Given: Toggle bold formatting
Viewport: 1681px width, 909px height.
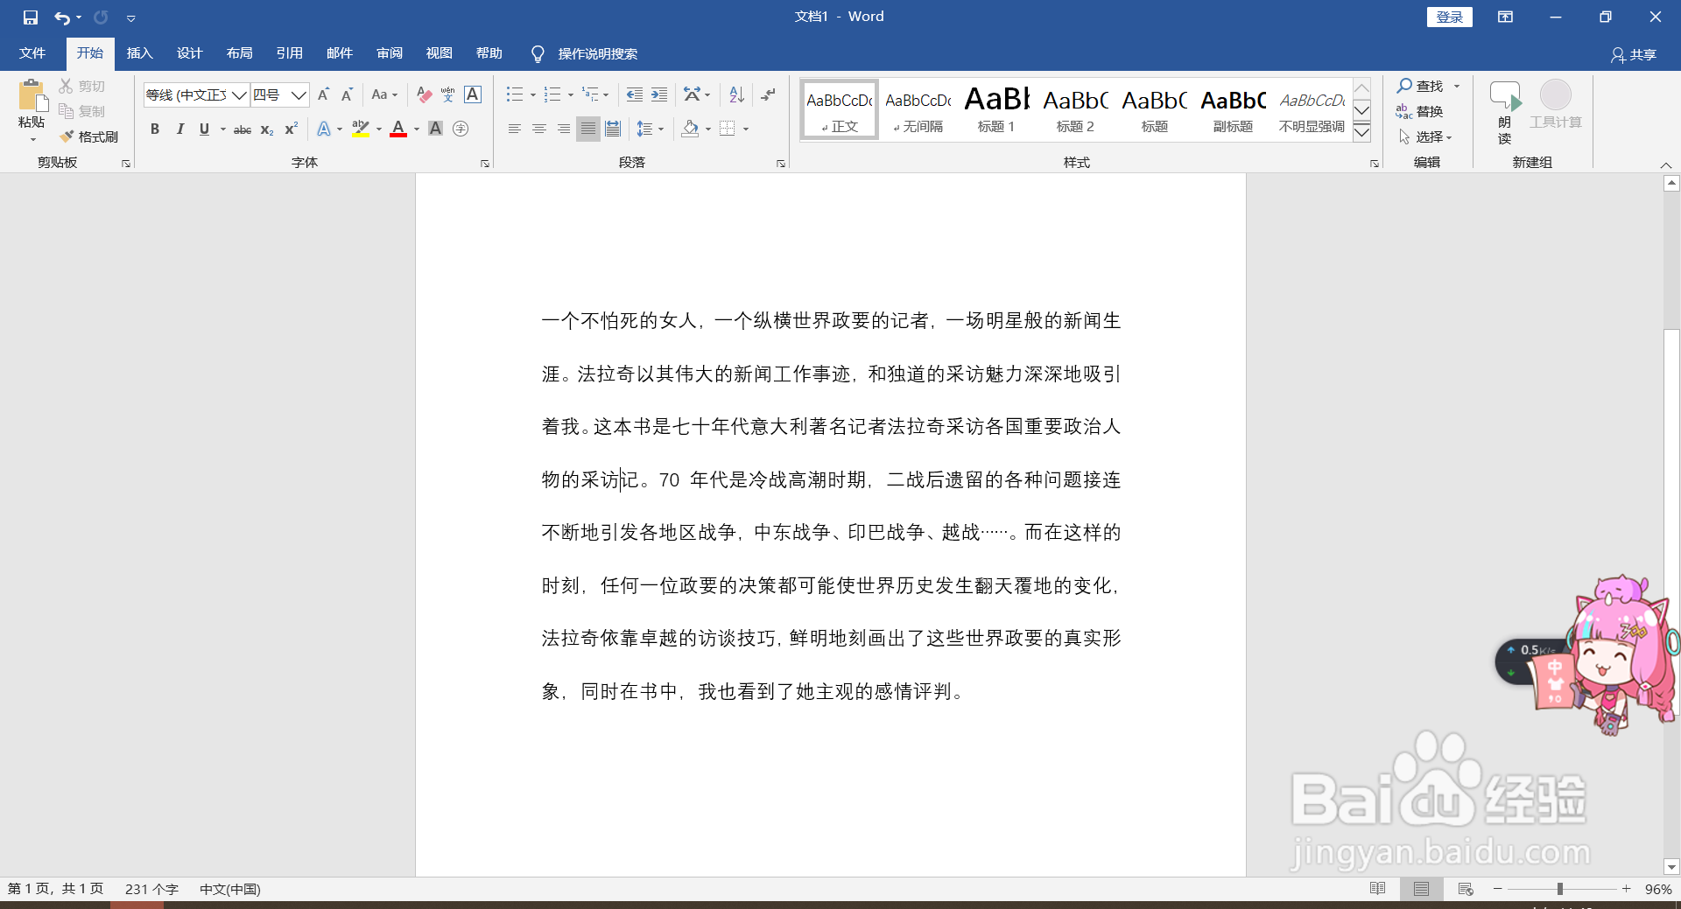Looking at the screenshot, I should (155, 129).
